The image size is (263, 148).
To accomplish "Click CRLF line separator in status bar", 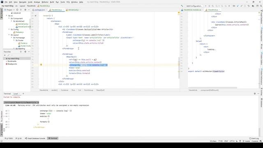I will coord(226,141).
